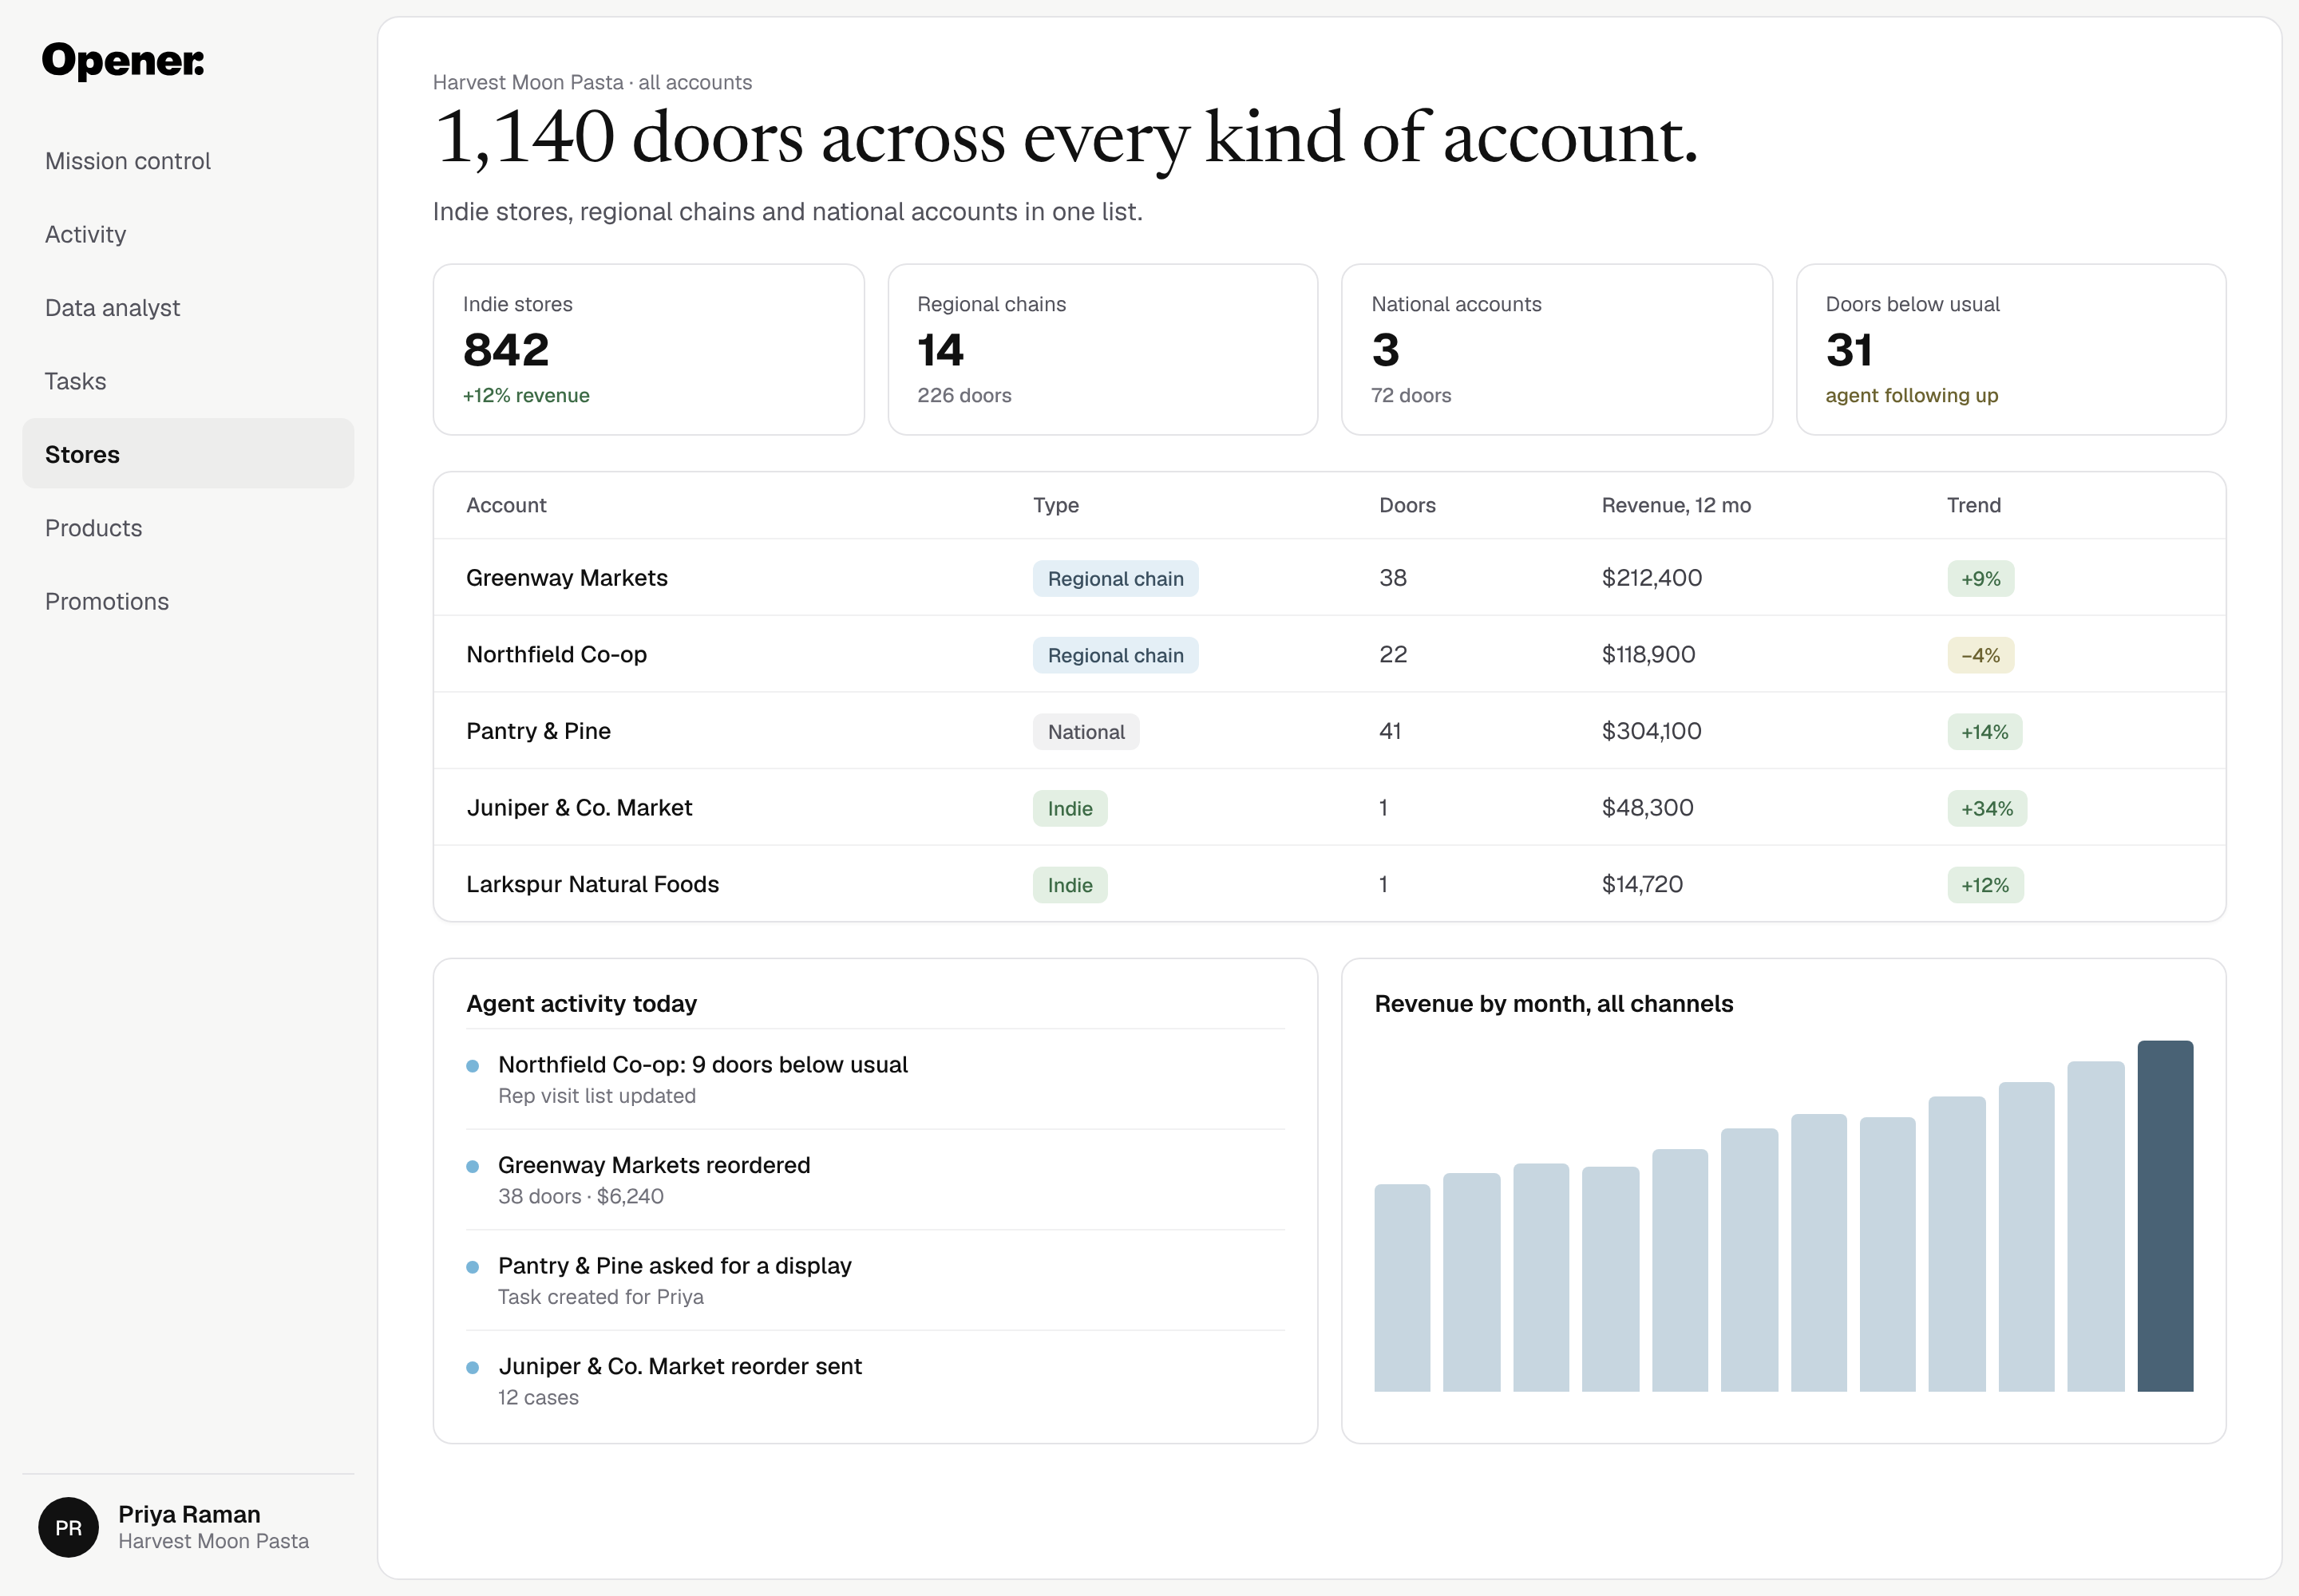The height and width of the screenshot is (1596, 2299).
Task: Open the Greenway Markets account row
Action: coord(1328,578)
